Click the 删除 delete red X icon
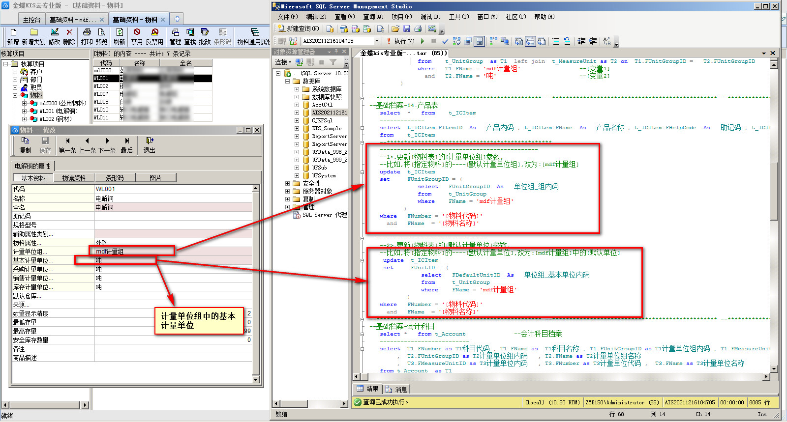 (69, 32)
